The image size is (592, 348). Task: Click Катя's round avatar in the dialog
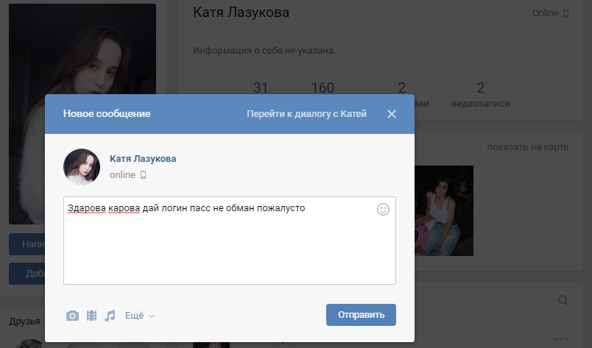(x=82, y=167)
